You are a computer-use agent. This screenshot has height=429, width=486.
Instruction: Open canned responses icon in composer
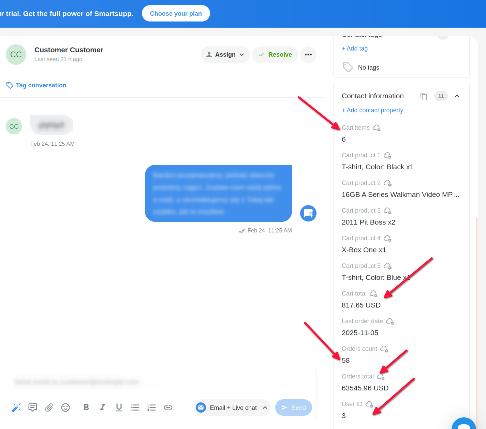33,407
